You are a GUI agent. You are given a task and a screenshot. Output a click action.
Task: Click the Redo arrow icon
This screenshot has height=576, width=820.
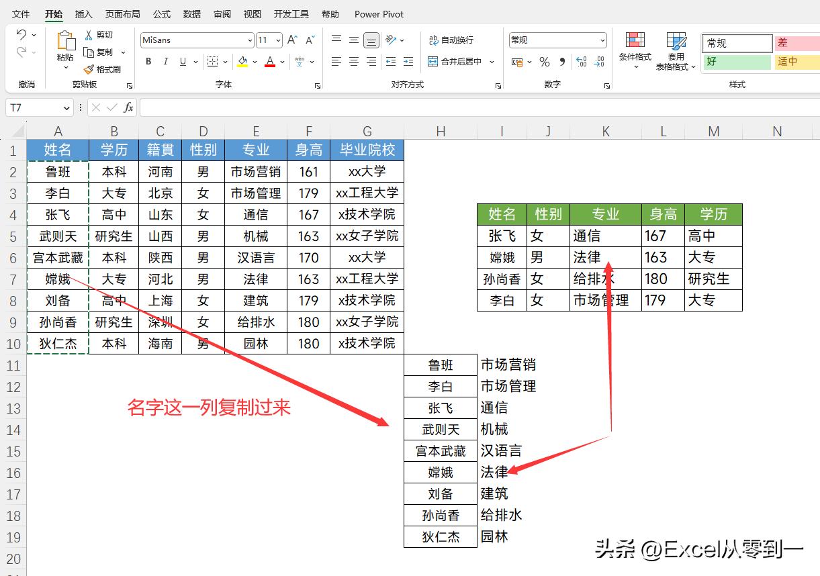(x=21, y=52)
